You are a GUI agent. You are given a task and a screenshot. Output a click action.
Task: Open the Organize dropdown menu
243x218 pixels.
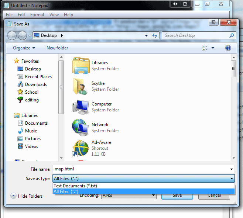click(24, 48)
